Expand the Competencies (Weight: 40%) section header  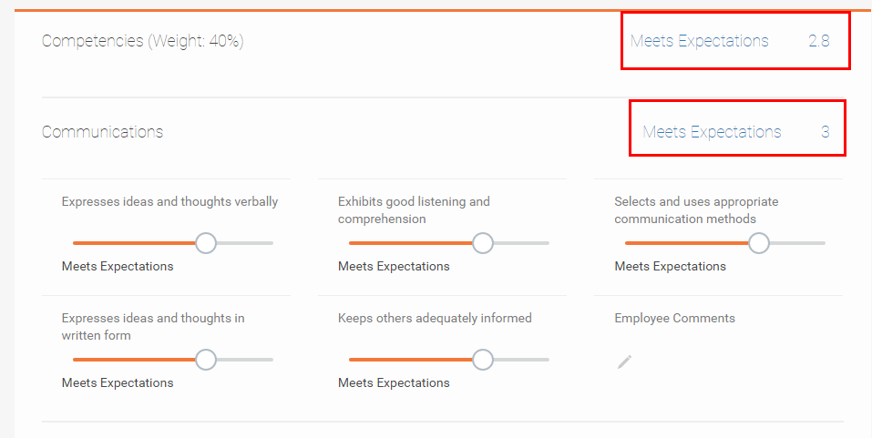point(143,41)
